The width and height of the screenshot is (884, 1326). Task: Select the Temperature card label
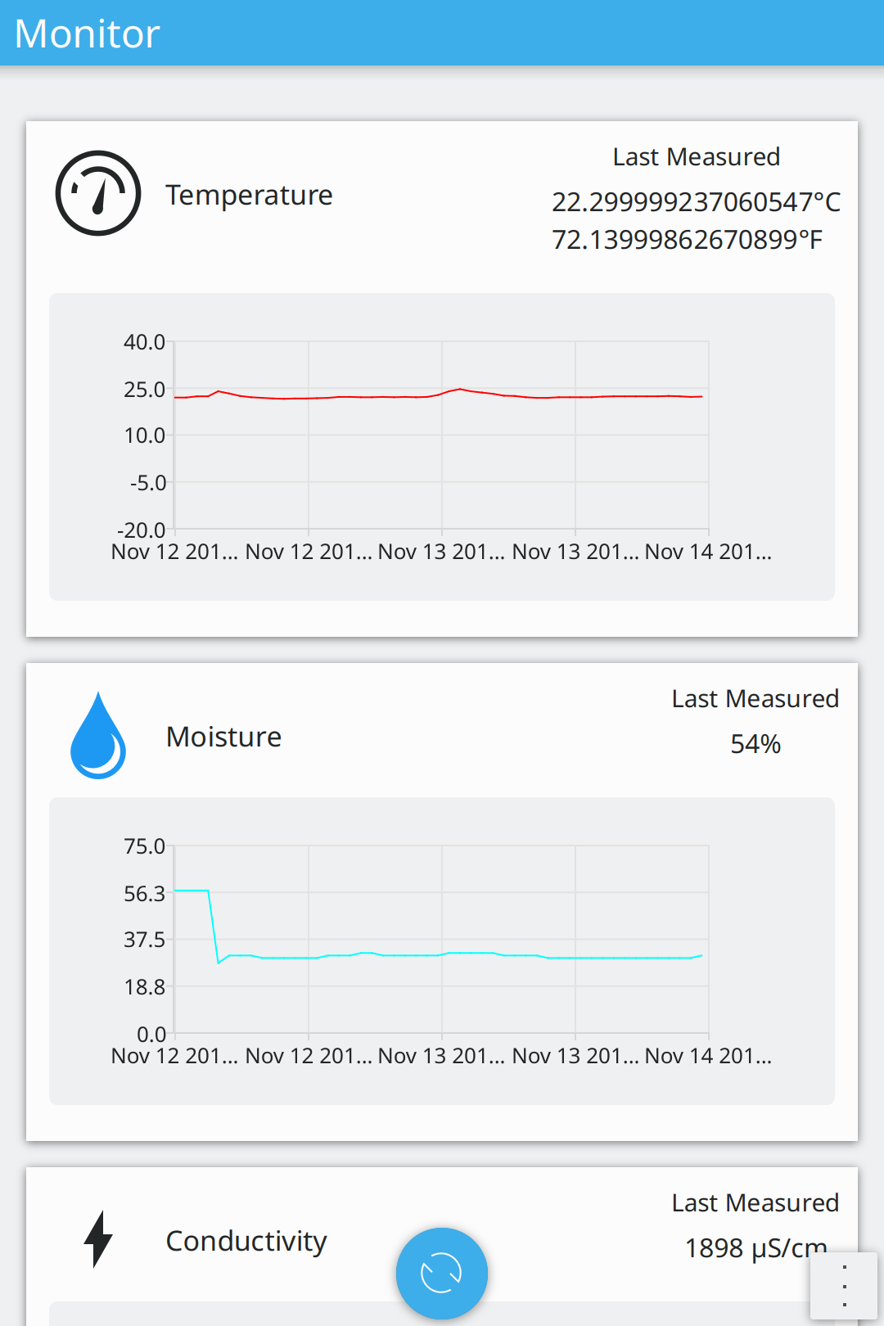(249, 195)
